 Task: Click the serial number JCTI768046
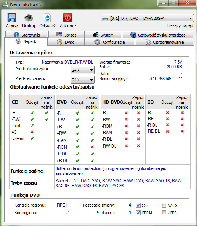(160, 79)
